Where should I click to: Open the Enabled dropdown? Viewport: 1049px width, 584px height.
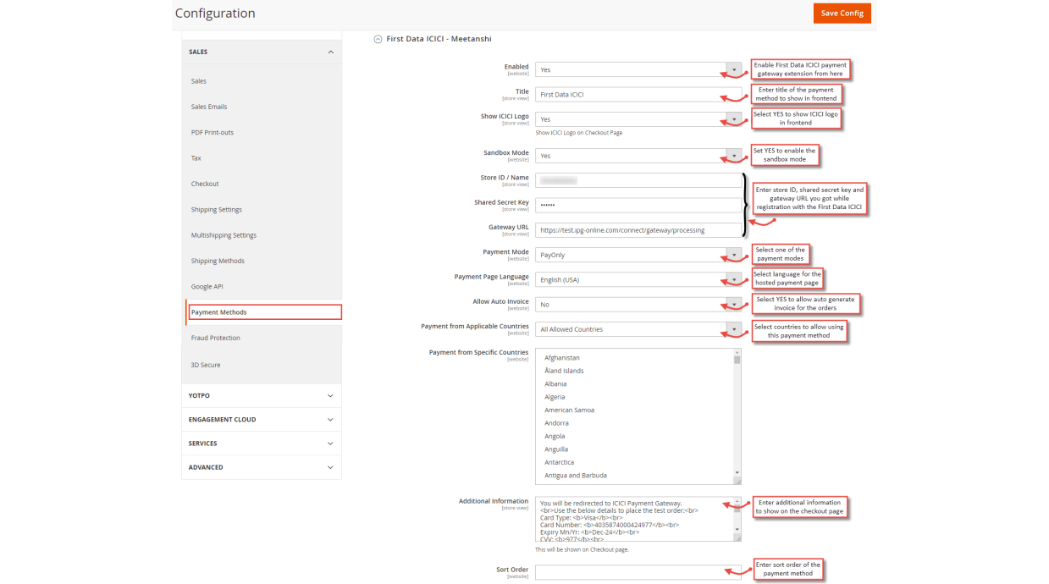(638, 69)
